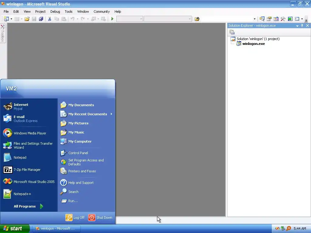Close the Solution Explorer panel
Viewport: 311px width, 233px height.
[x=307, y=25]
